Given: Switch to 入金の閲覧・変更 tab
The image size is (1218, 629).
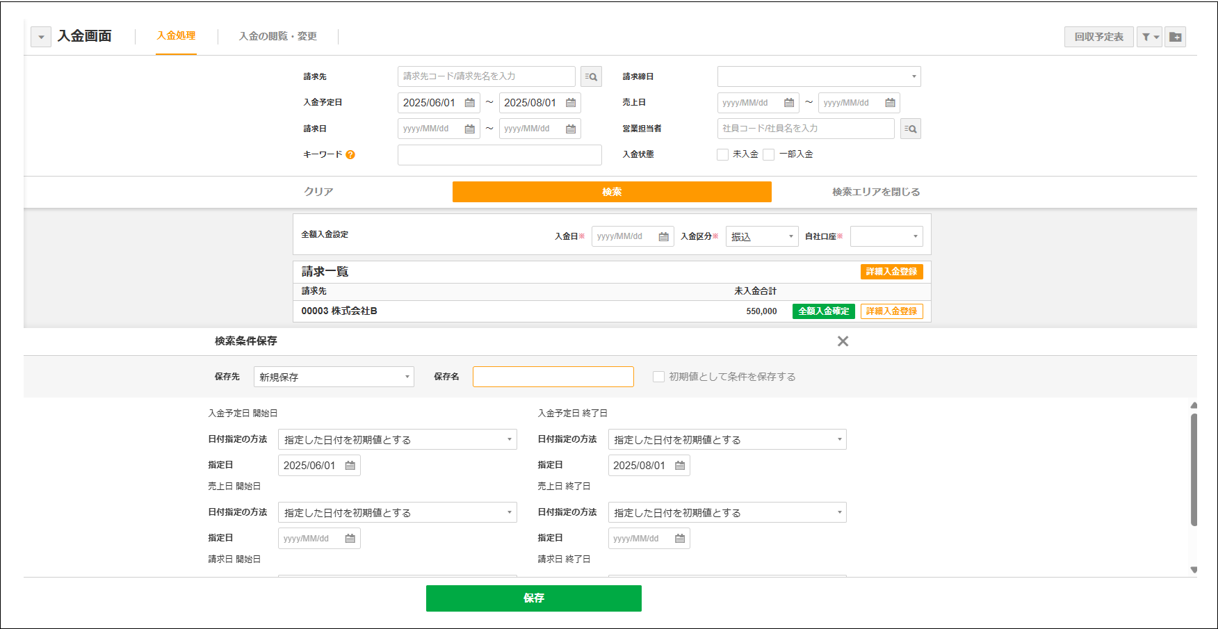Looking at the screenshot, I should [277, 36].
